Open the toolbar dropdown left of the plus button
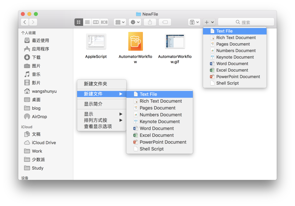Screen dimensions: 295x206 pyautogui.click(x=194, y=22)
